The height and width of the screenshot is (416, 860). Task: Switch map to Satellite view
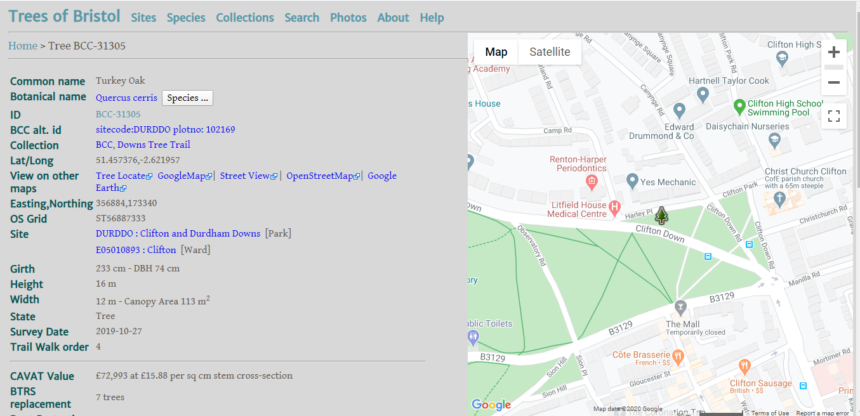pos(550,52)
